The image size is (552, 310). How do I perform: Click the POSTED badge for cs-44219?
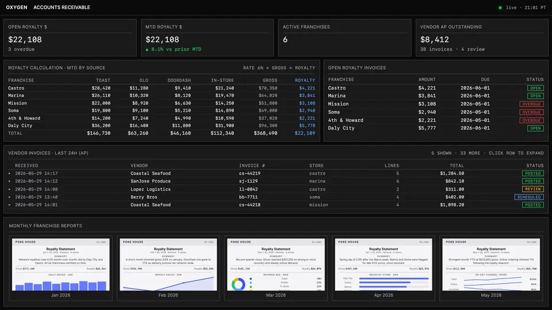pyautogui.click(x=532, y=173)
